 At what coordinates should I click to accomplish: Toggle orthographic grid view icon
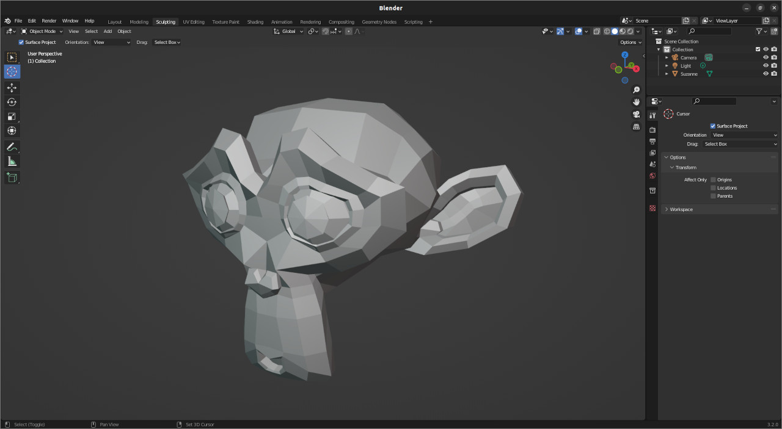[x=636, y=127]
